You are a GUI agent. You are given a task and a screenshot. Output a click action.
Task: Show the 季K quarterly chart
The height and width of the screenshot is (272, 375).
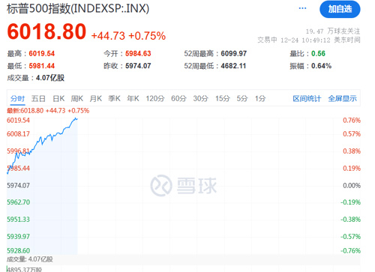[x=114, y=98]
